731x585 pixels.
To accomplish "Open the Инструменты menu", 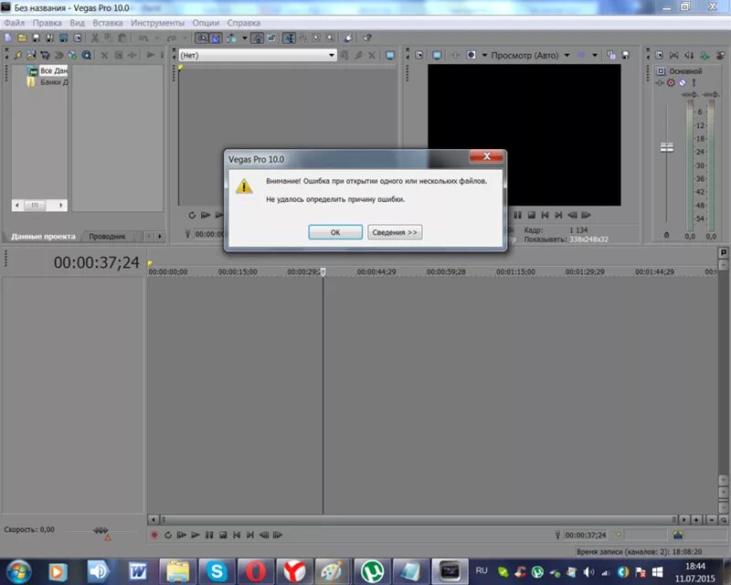I will (157, 23).
